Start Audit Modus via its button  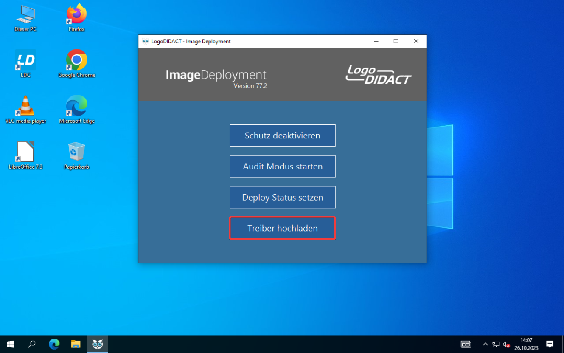(283, 167)
